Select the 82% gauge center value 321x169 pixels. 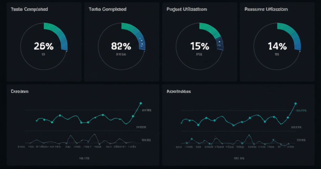[121, 46]
